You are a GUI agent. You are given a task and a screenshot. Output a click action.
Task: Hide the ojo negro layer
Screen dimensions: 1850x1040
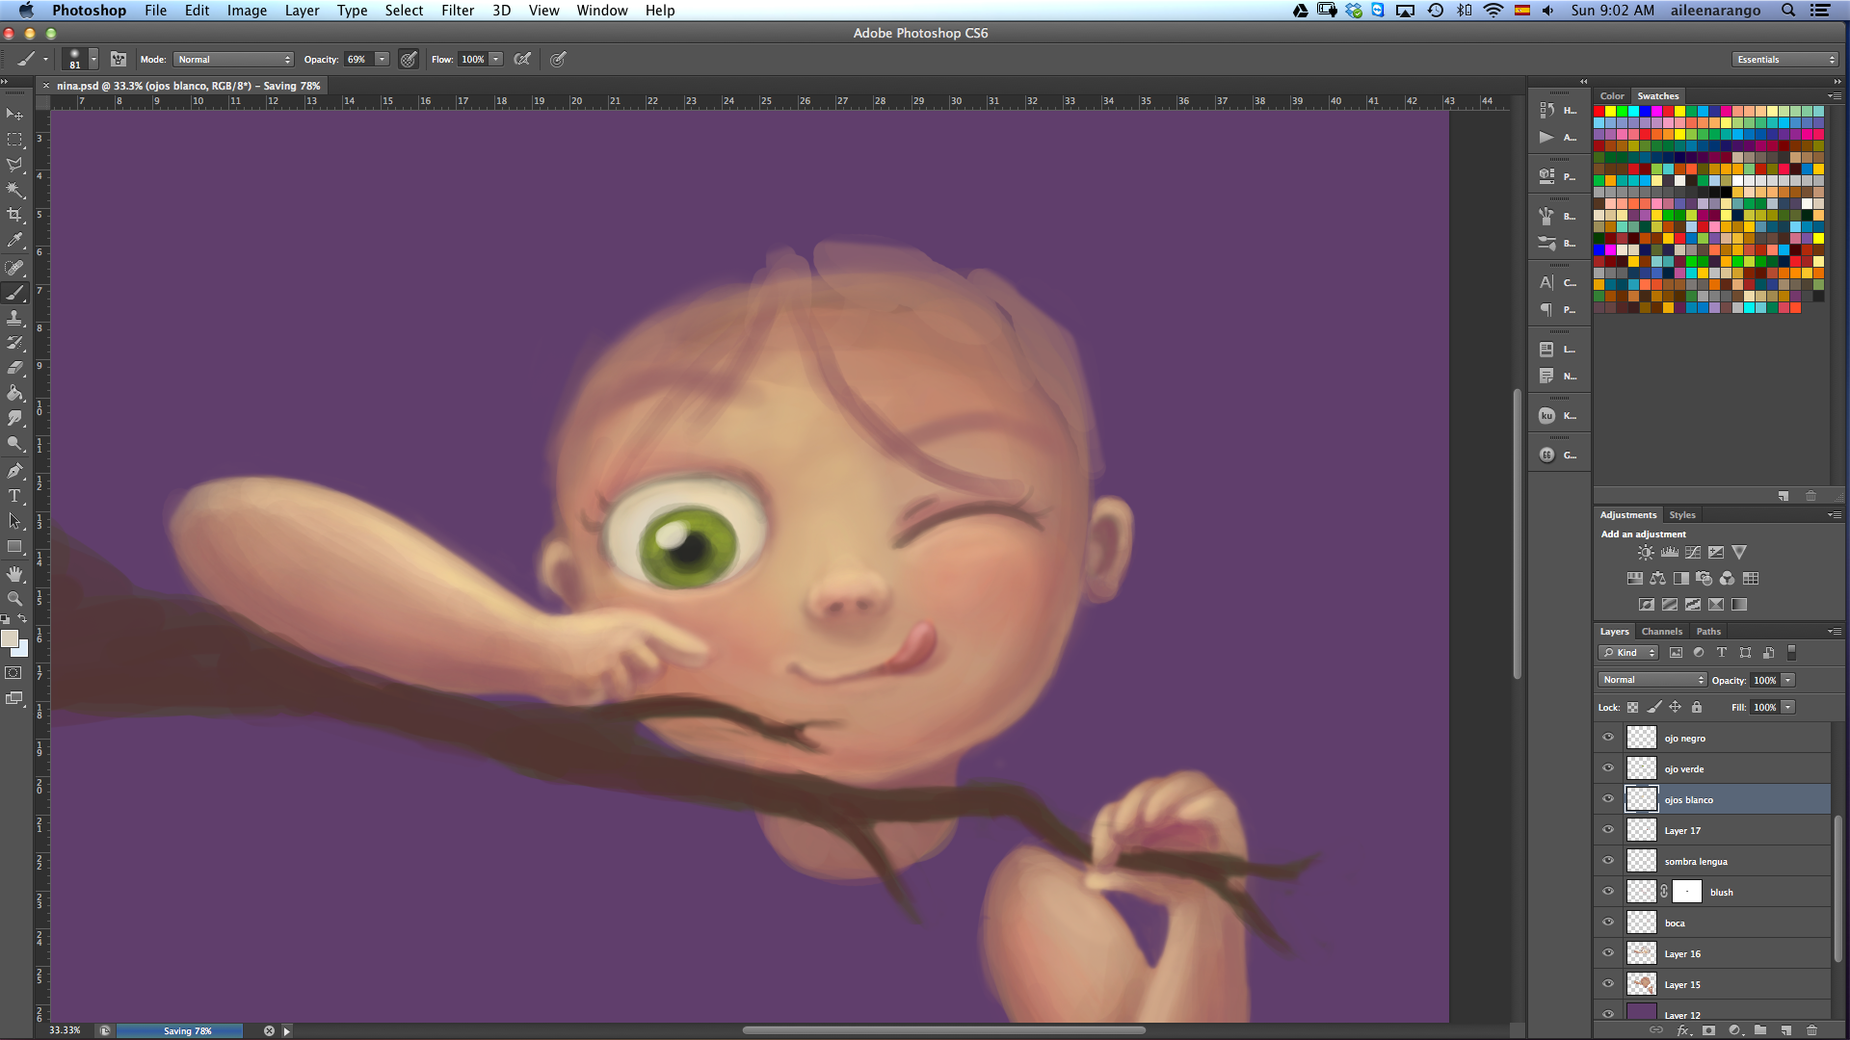pyautogui.click(x=1608, y=738)
